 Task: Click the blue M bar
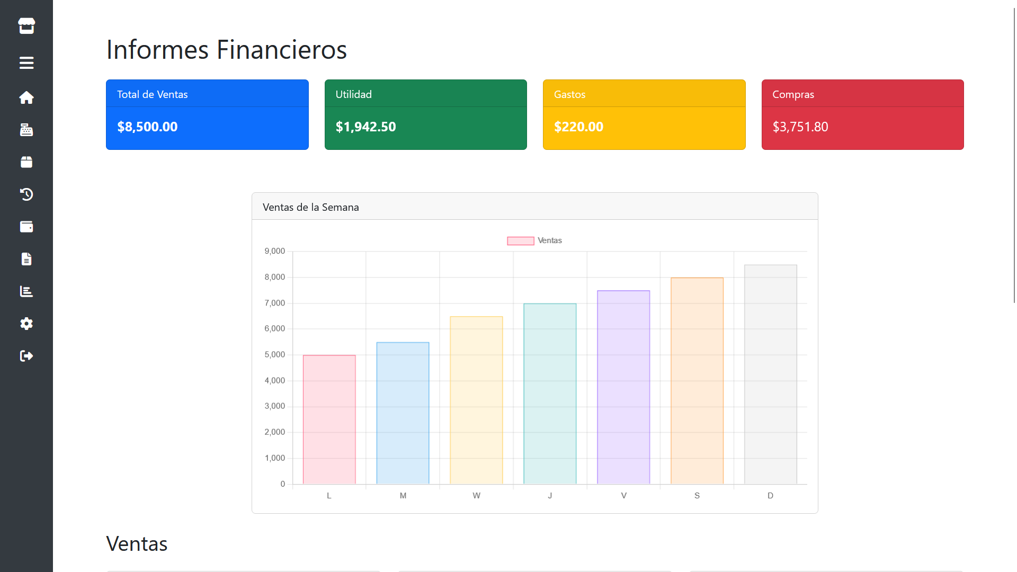403,413
